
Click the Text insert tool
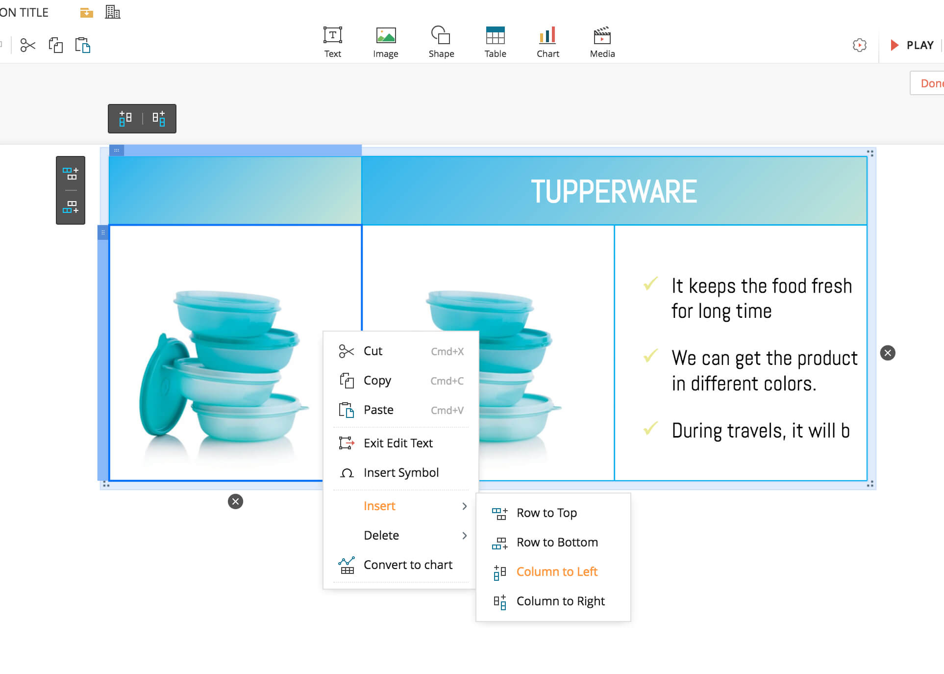click(332, 42)
